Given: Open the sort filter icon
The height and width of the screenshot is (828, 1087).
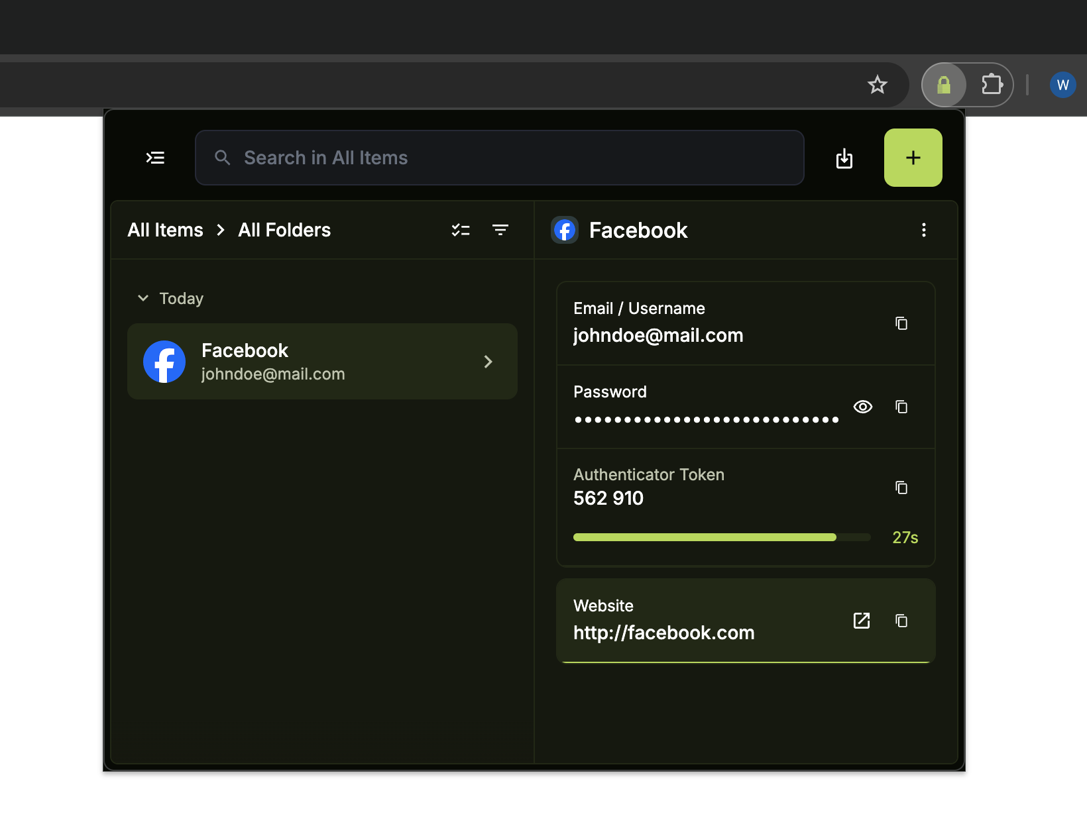Looking at the screenshot, I should pos(500,230).
